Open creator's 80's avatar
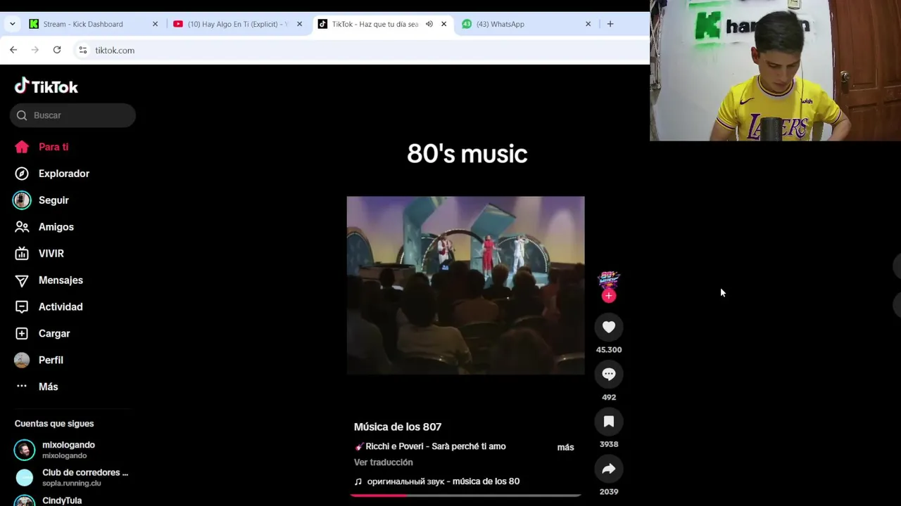Image resolution: width=901 pixels, height=506 pixels. coord(609,280)
